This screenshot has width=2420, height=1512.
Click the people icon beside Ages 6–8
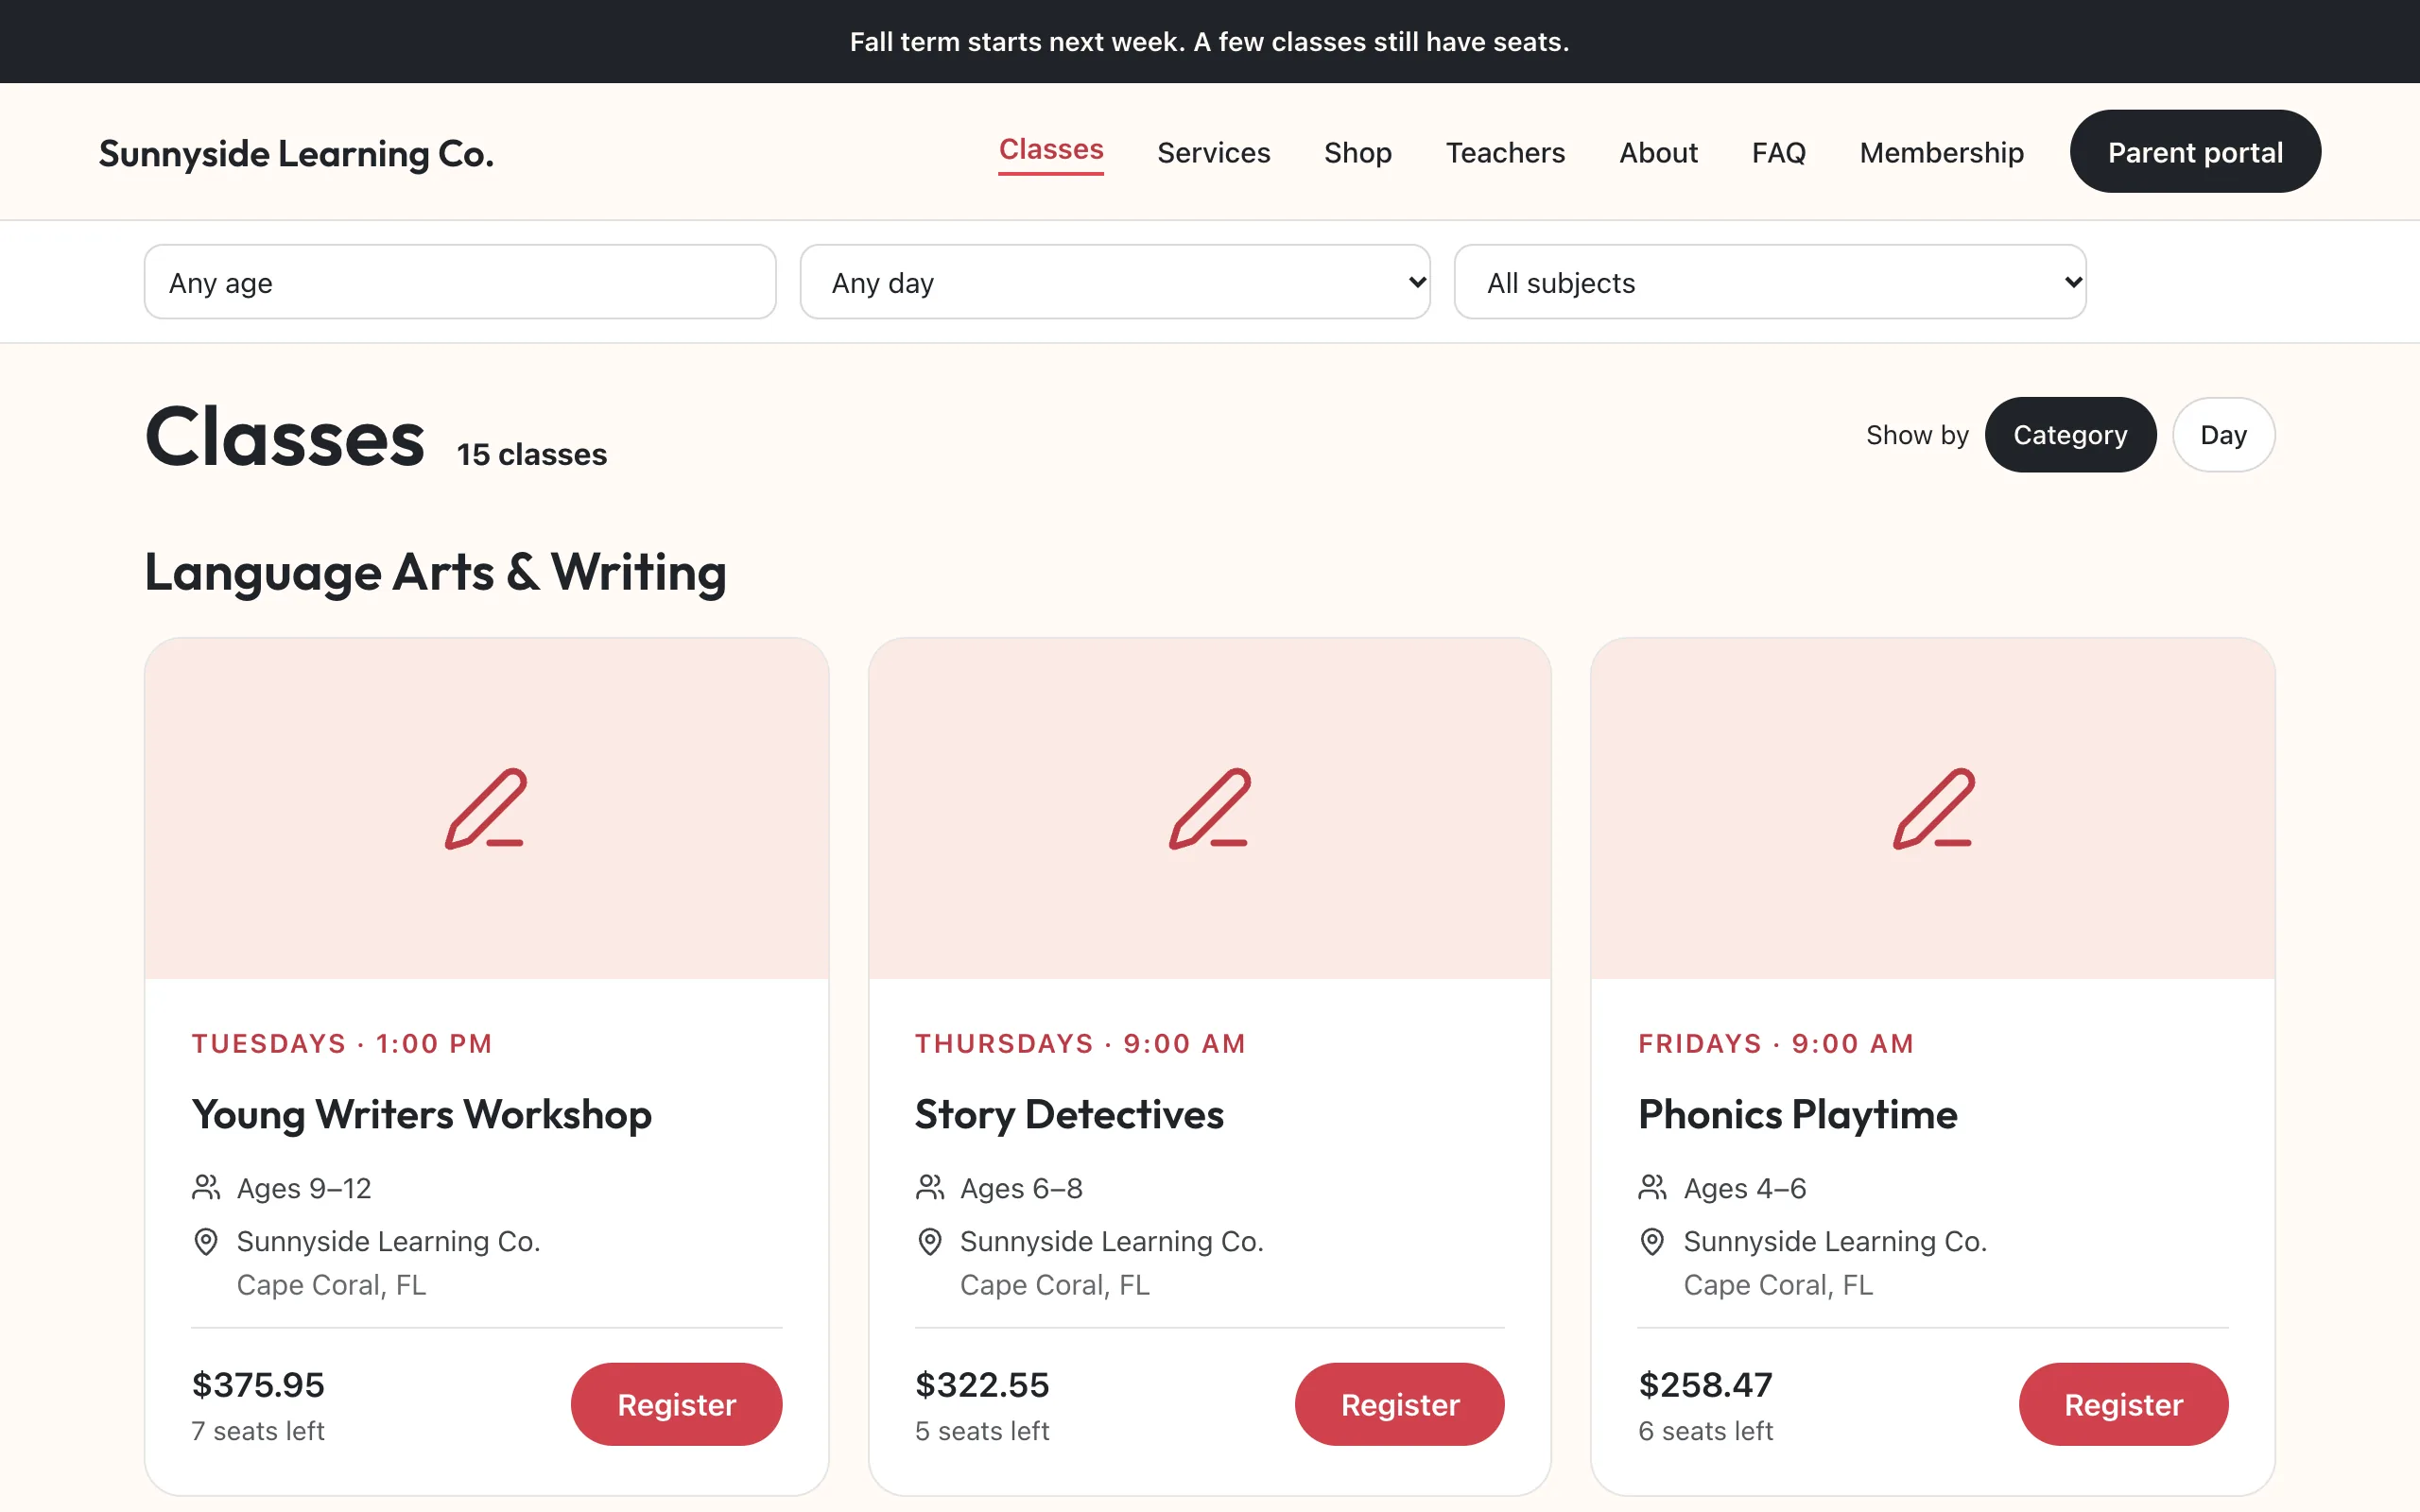coord(930,1187)
